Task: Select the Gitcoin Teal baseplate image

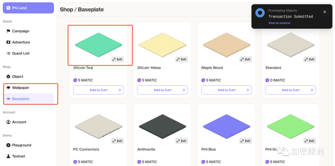Action: 99,45
